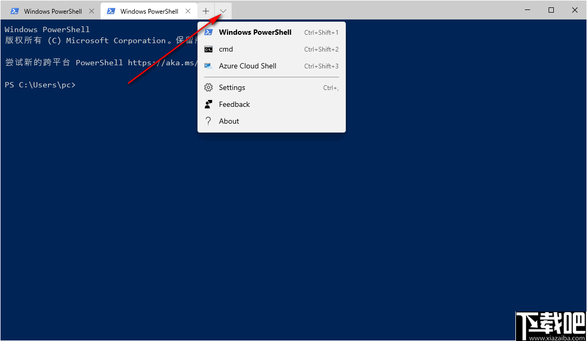This screenshot has height=341, width=587.
Task: Click Settings gear icon
Action: coord(208,87)
